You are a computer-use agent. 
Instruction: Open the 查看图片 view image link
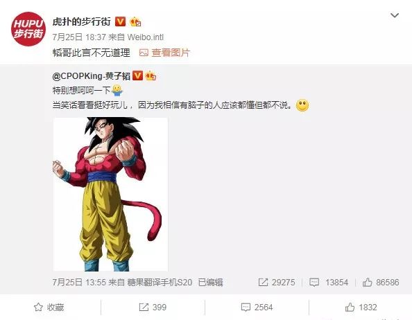[x=171, y=53]
